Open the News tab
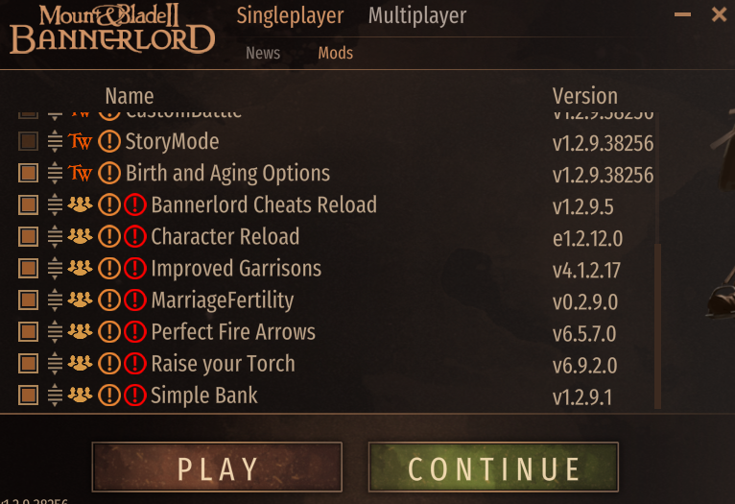Image resolution: width=735 pixels, height=504 pixels. [263, 53]
